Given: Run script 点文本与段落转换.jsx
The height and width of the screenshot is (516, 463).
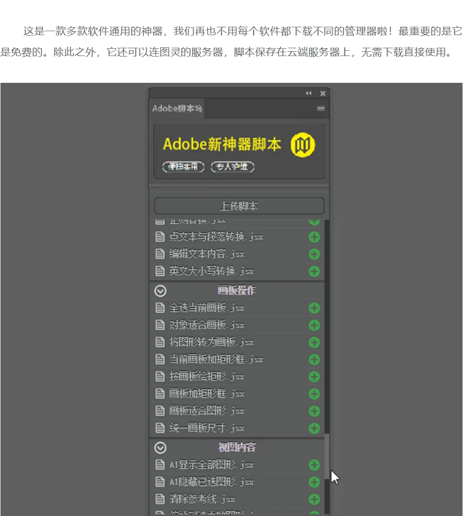Looking at the screenshot, I should (216, 237).
